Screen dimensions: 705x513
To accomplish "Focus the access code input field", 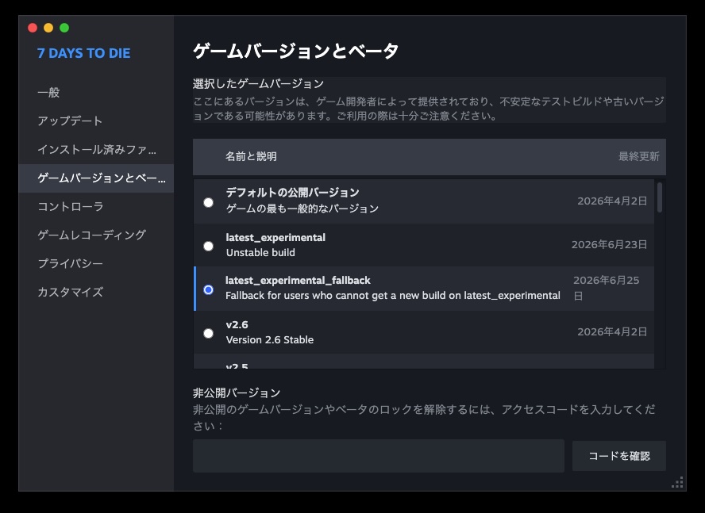I will (x=378, y=456).
